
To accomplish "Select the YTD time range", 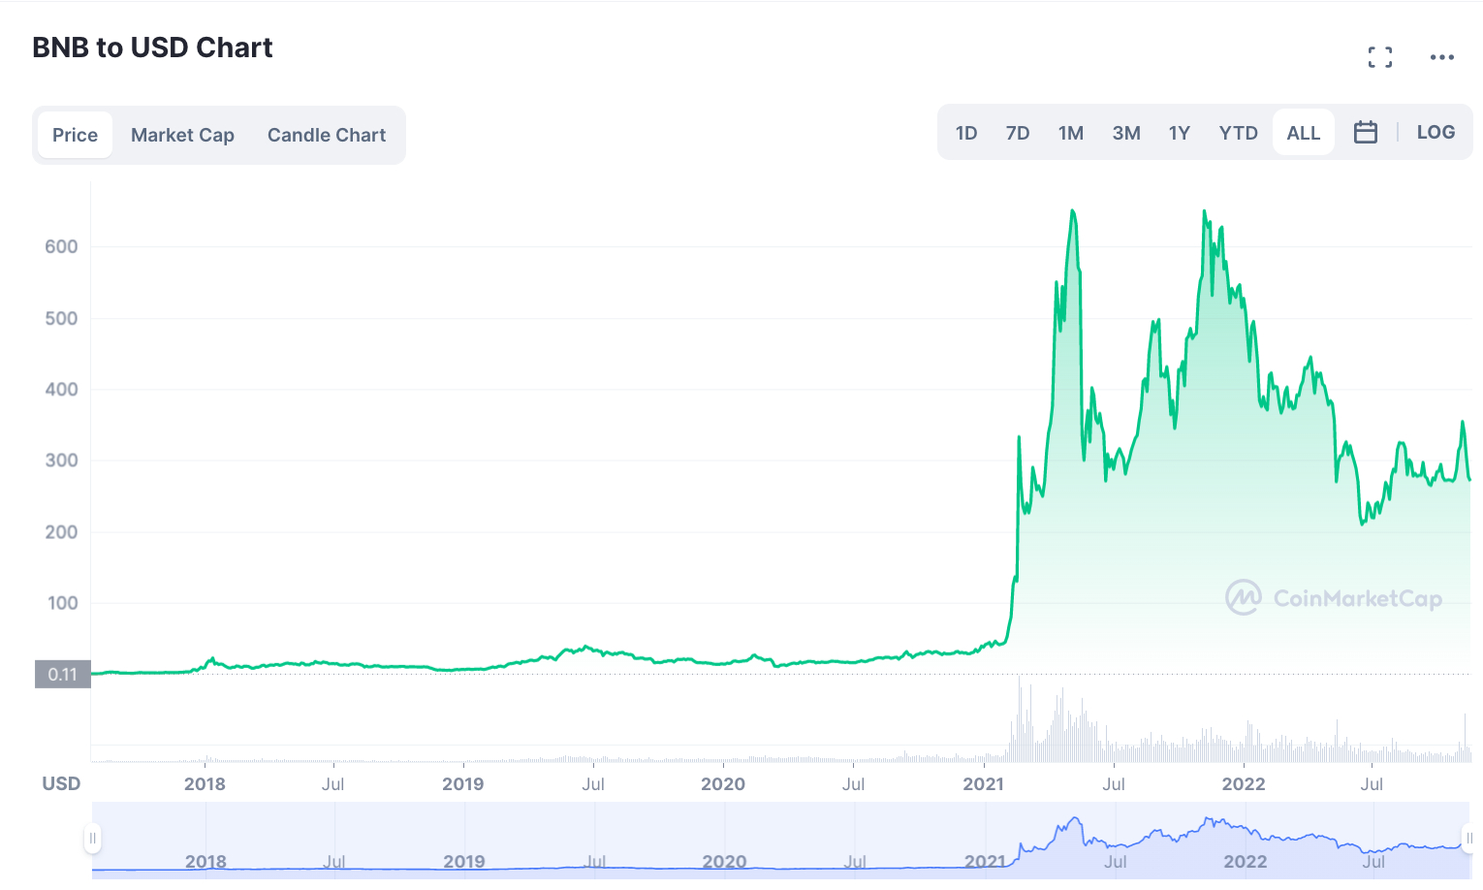I will point(1239,133).
